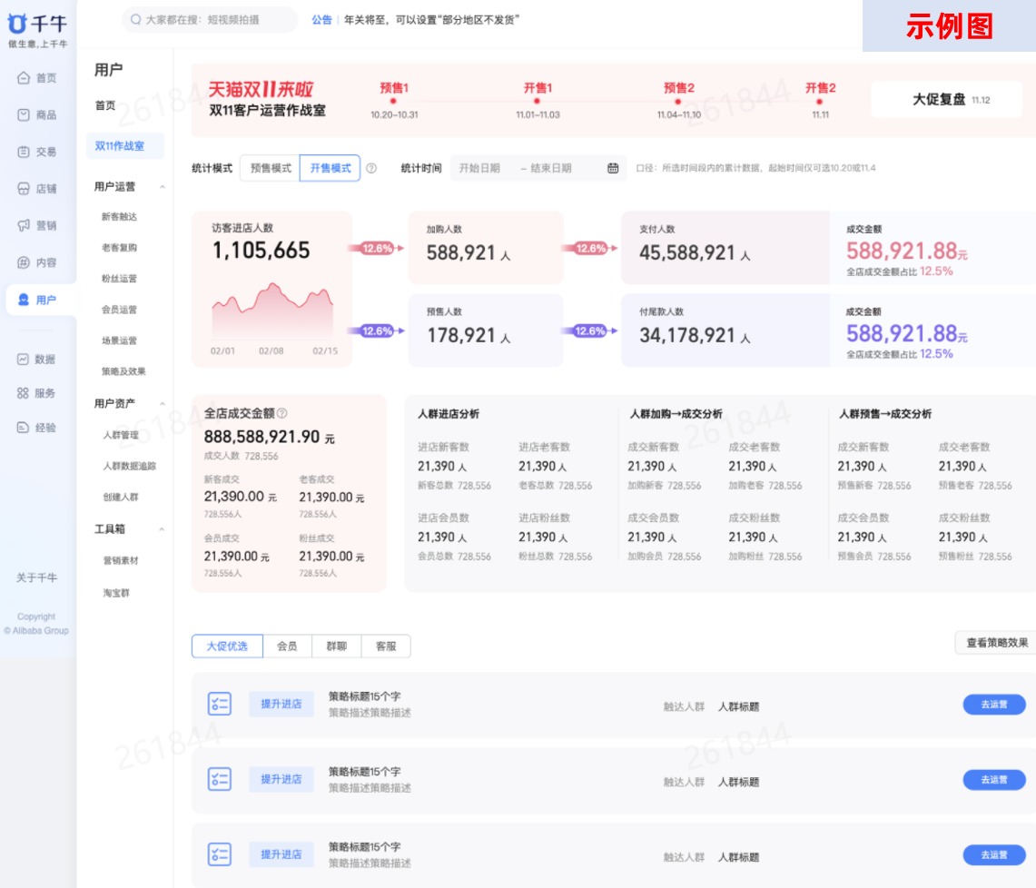Viewport: 1036px width, 888px height.
Task: Open 人群数据追踪 menu item
Action: [x=130, y=466]
